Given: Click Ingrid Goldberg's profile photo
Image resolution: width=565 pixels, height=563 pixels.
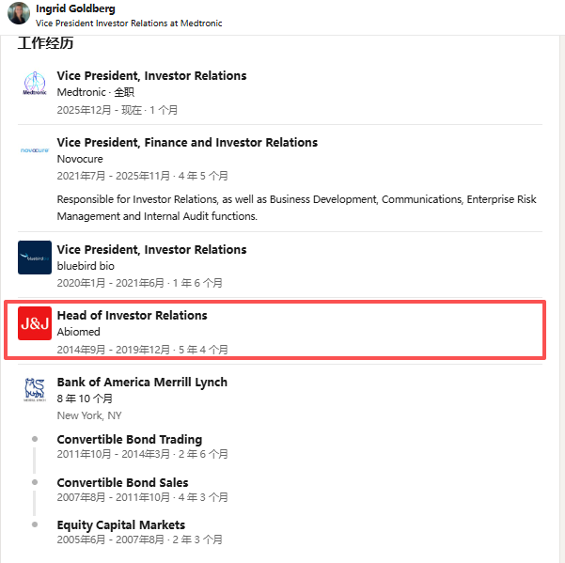Looking at the screenshot, I should [x=19, y=14].
